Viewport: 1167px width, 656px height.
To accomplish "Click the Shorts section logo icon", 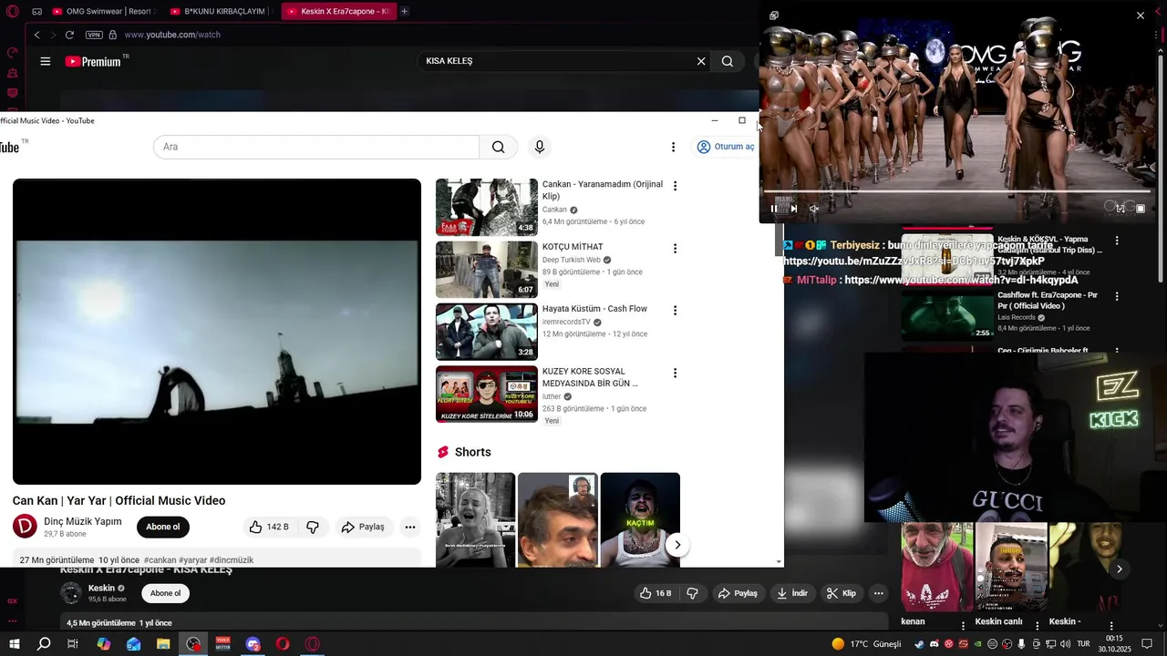I will 443,452.
